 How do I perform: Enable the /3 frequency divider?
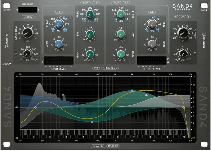point(96,2)
